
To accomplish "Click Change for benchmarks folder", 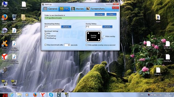I will pos(100,14).
